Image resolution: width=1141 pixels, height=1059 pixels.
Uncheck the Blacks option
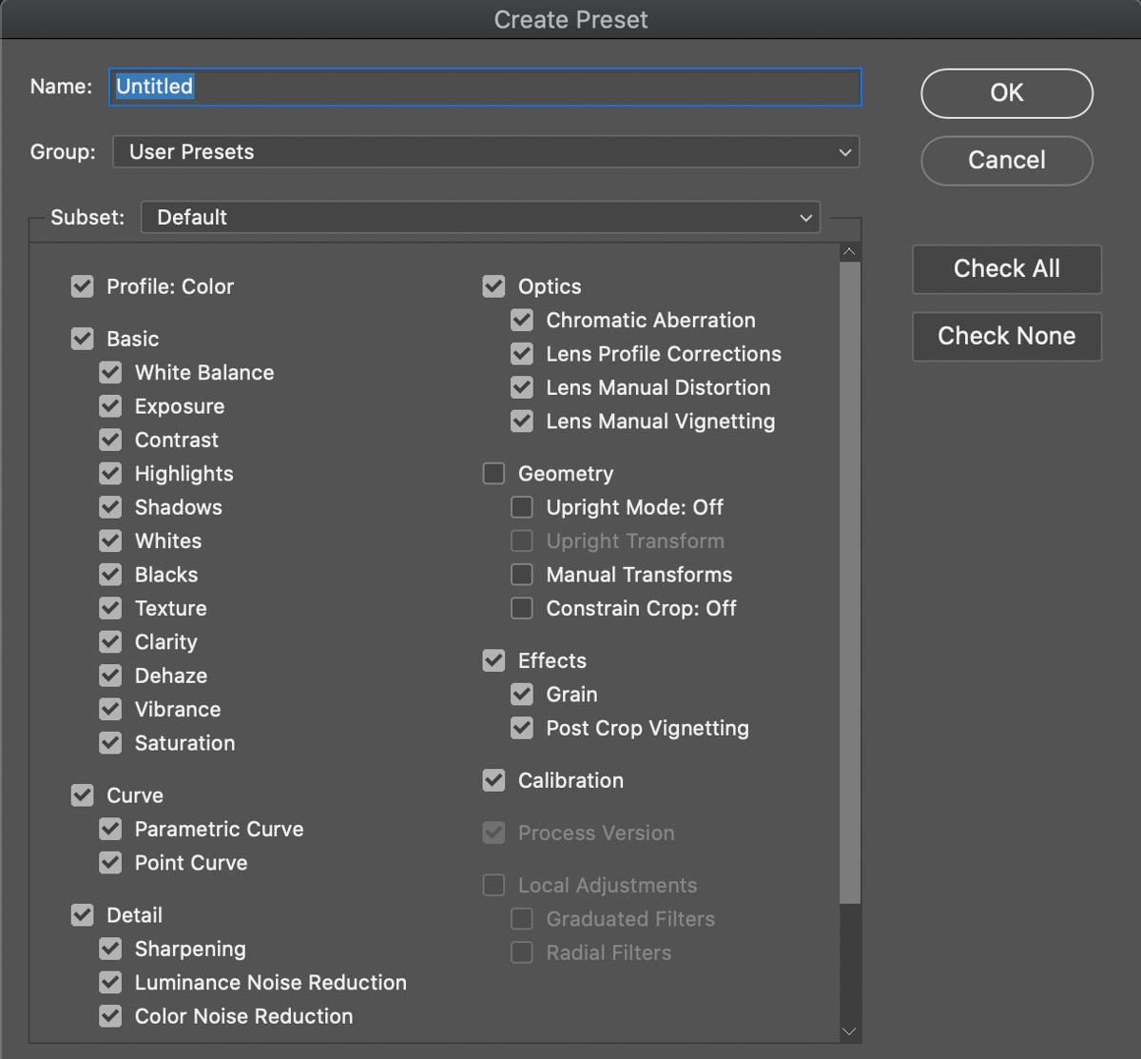pyautogui.click(x=110, y=575)
